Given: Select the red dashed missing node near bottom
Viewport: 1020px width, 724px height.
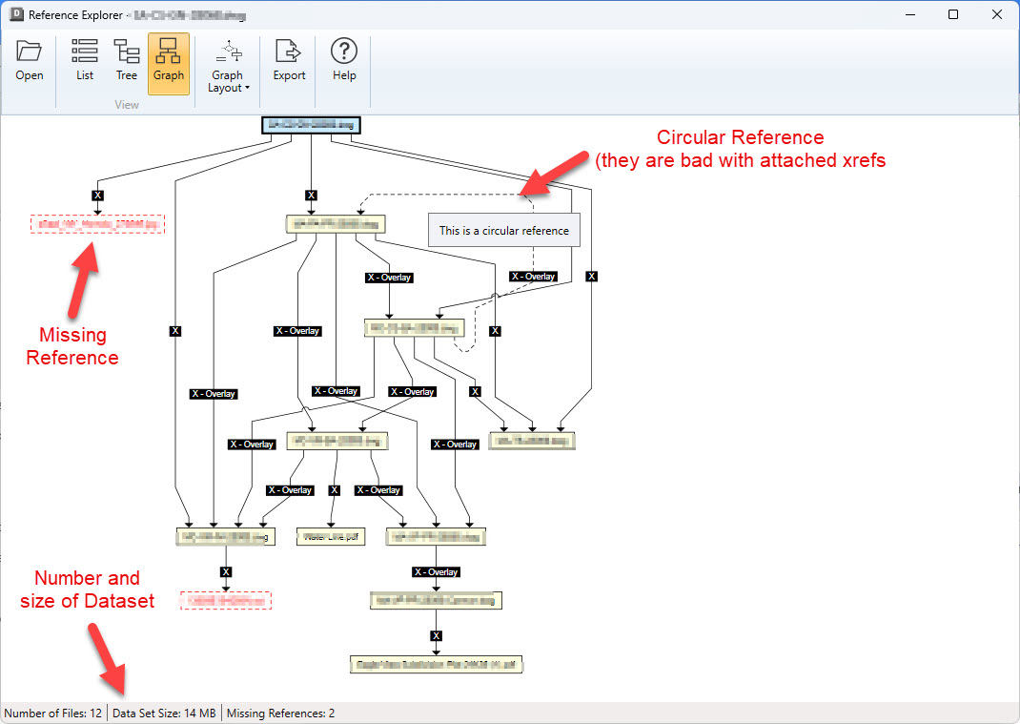Looking at the screenshot, I should click(226, 601).
